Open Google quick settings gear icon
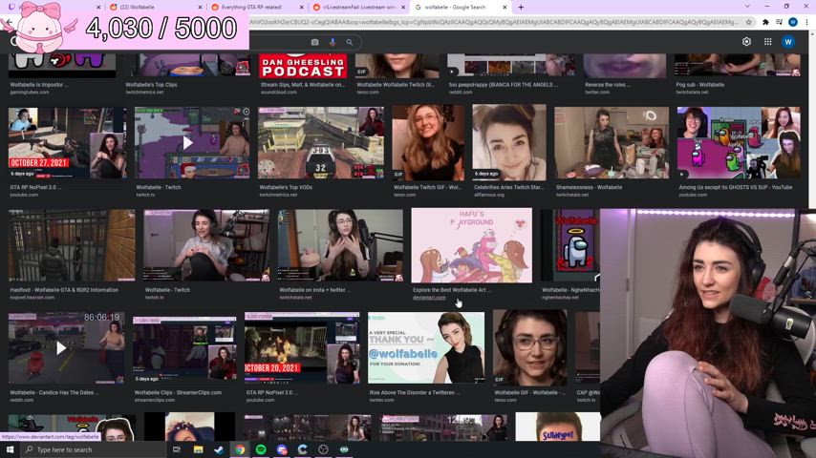816x458 pixels. coord(746,42)
